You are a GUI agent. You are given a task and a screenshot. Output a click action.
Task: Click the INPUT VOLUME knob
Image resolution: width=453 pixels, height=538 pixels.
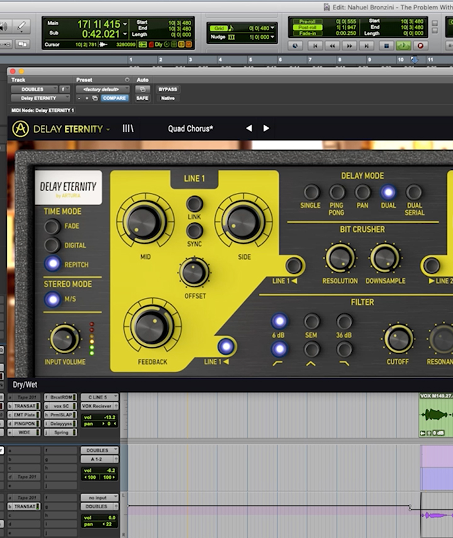[65, 339]
